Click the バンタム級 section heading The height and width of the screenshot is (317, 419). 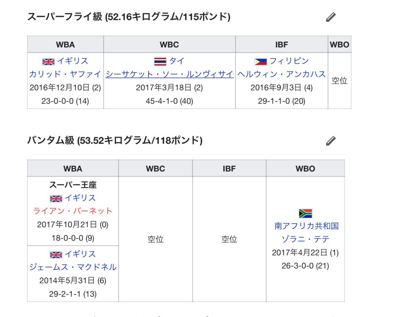click(x=114, y=140)
